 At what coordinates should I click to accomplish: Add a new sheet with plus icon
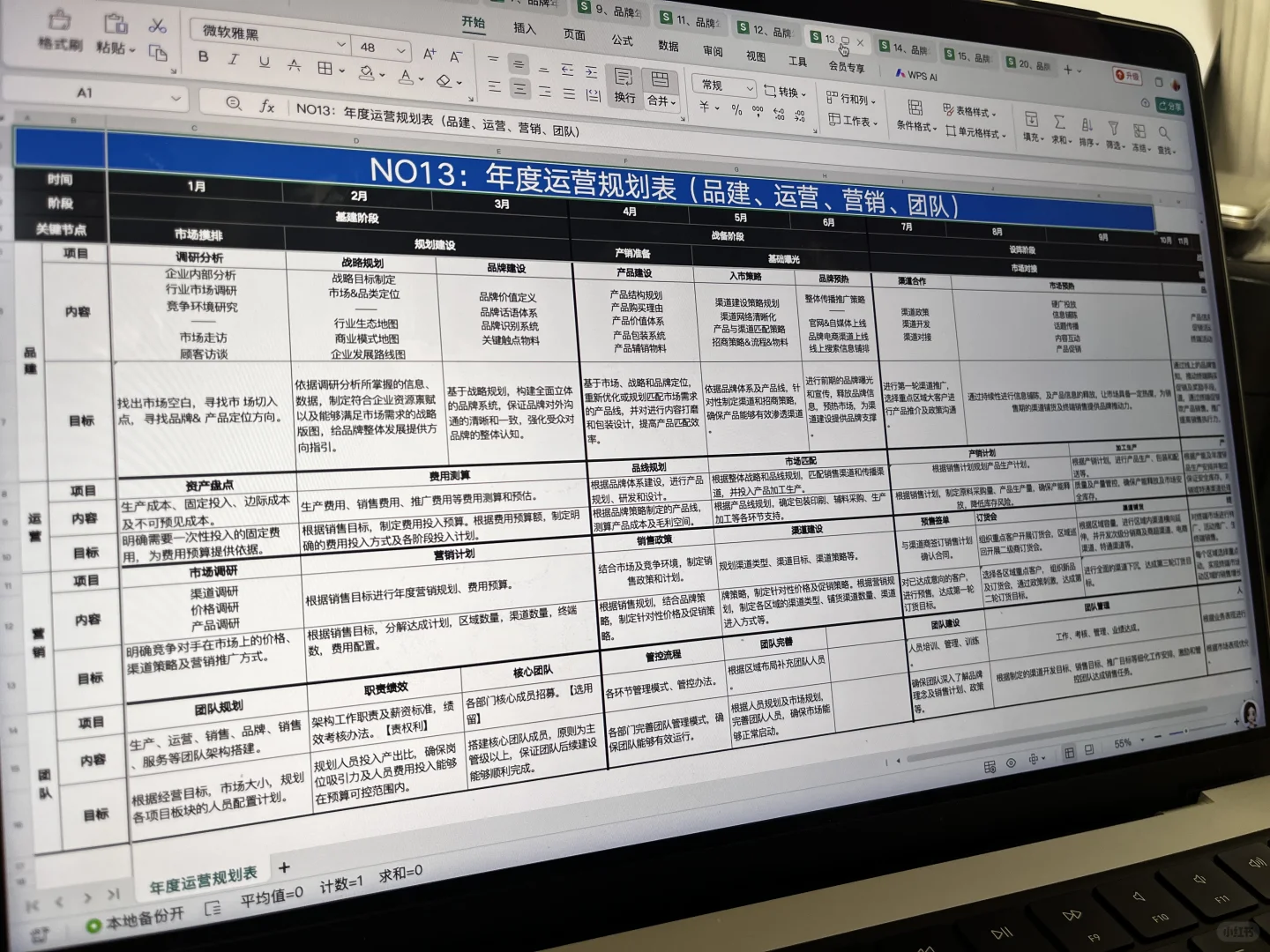click(284, 867)
